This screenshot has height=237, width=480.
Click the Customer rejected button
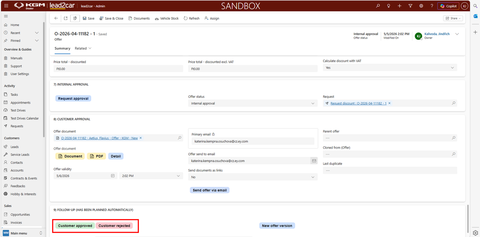coord(114,226)
